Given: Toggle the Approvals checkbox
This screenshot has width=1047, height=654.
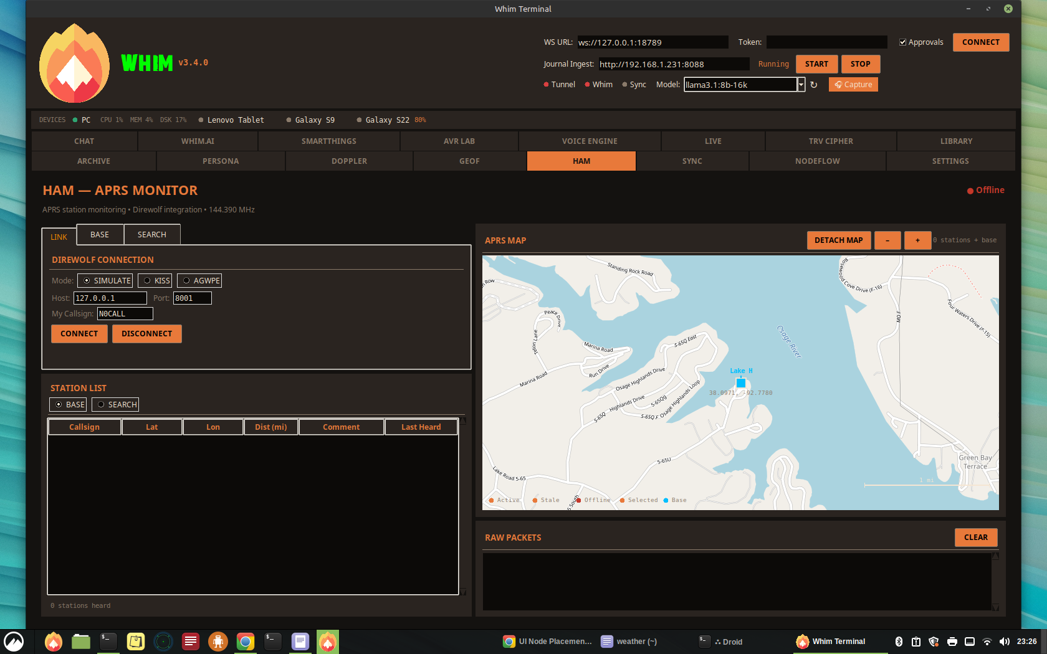Looking at the screenshot, I should (x=902, y=42).
